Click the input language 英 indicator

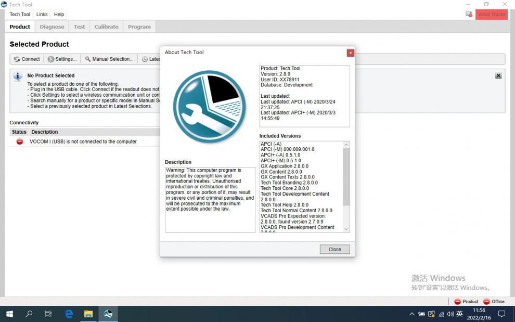coord(459,314)
